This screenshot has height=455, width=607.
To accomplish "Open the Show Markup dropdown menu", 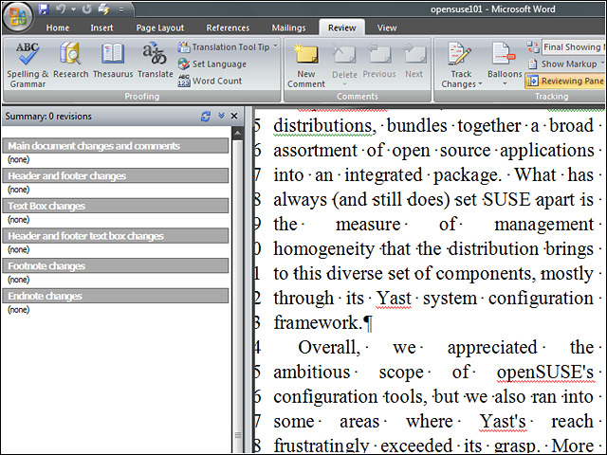I will 565,64.
